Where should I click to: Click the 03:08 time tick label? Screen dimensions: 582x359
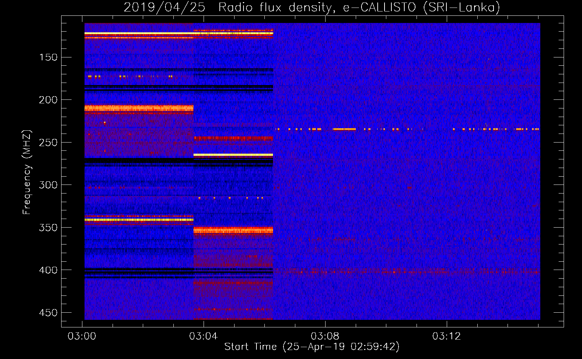[x=325, y=336]
